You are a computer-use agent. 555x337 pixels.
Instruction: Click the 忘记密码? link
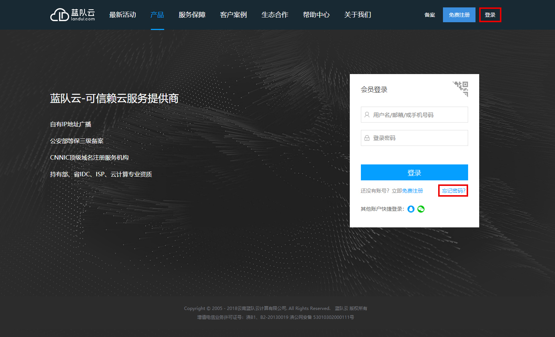click(453, 191)
